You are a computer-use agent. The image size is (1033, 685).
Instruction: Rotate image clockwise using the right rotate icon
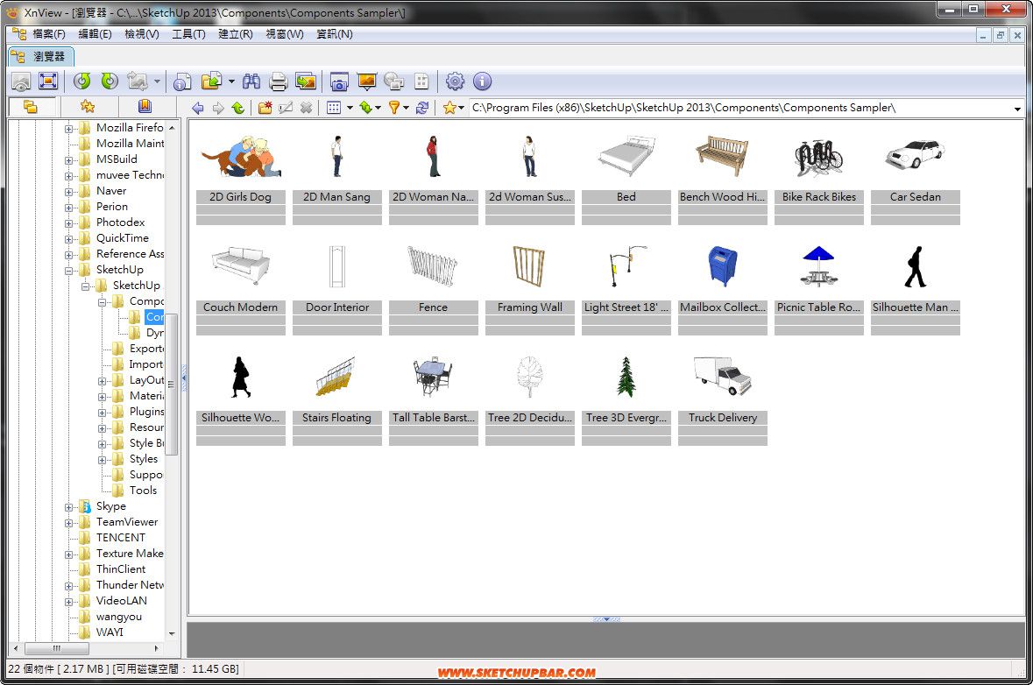tap(110, 81)
